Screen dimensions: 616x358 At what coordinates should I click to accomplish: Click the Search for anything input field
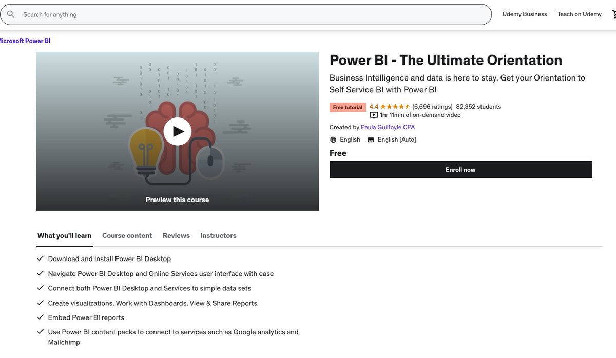click(x=205, y=14)
